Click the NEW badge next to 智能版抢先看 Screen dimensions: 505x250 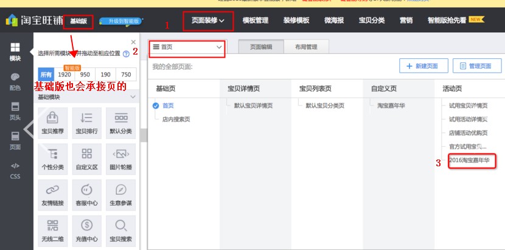pos(476,19)
